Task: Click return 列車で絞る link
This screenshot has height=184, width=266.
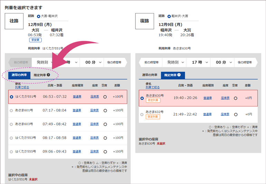Action: 153,87
